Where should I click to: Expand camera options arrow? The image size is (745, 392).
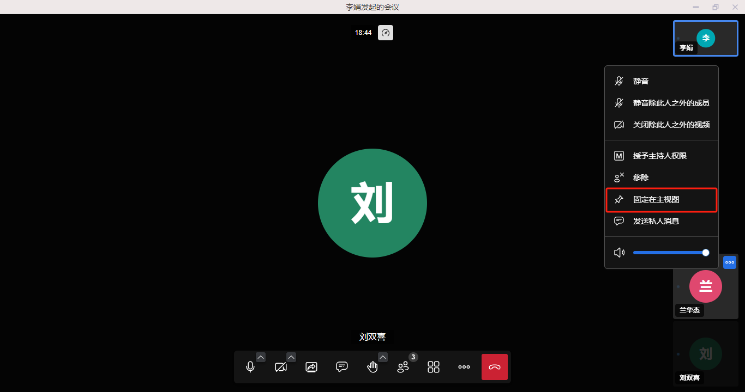[291, 357]
